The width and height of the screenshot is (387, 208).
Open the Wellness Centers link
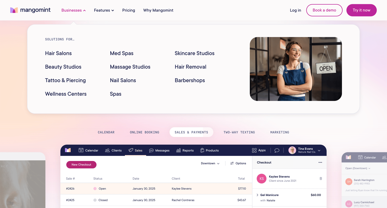(x=66, y=94)
